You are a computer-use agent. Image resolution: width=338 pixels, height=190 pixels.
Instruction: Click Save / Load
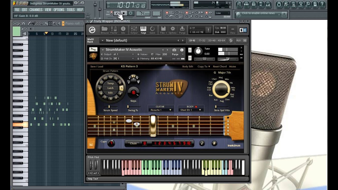[97, 66]
